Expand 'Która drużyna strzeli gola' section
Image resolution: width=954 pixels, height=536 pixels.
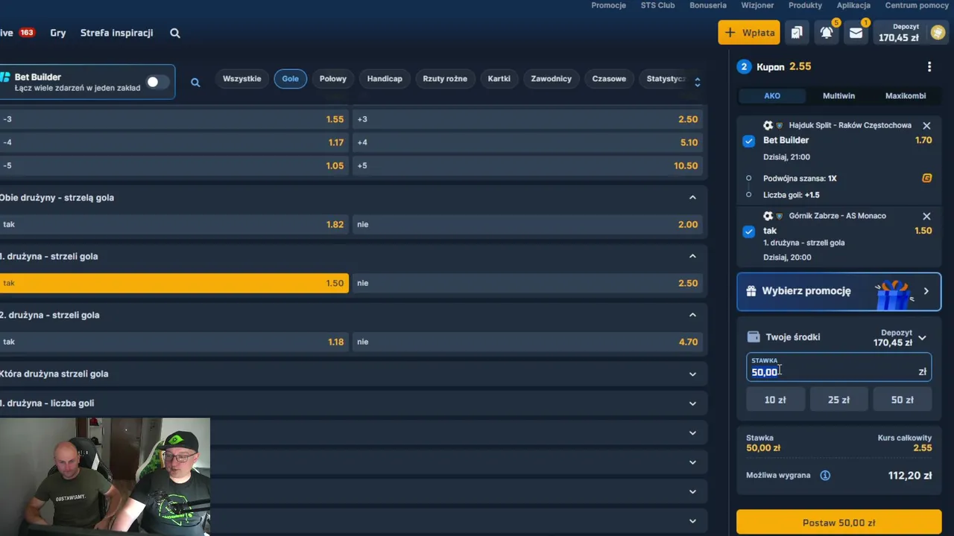[692, 374]
